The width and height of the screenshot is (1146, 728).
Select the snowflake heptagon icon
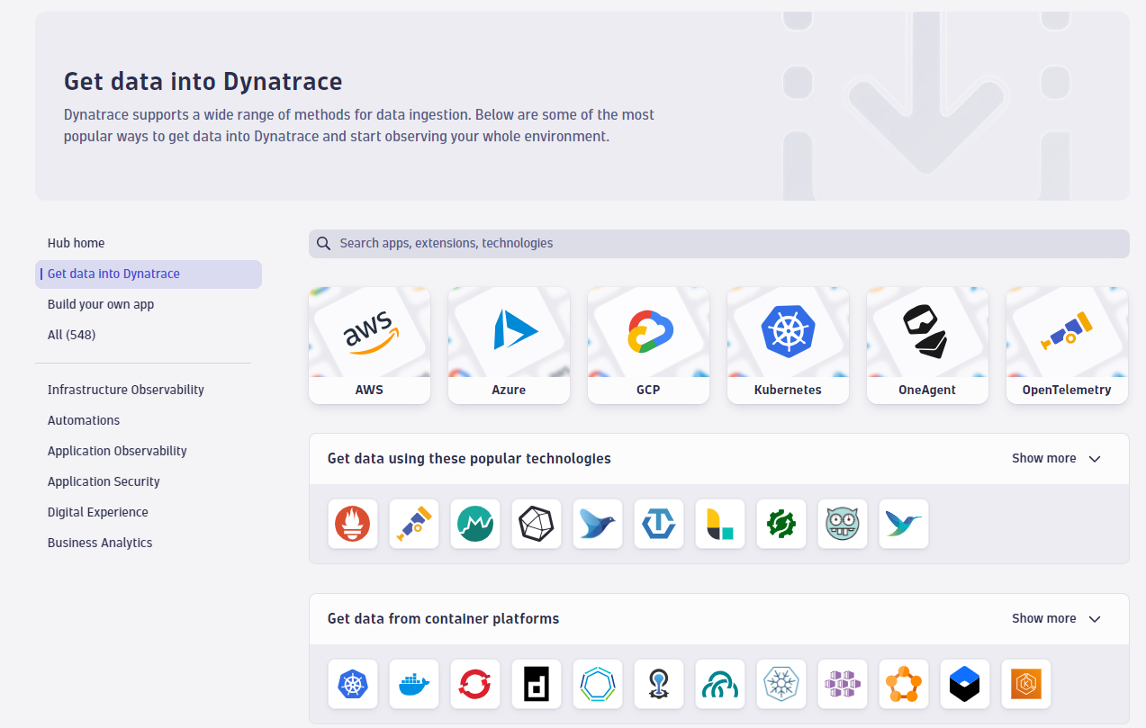(781, 684)
